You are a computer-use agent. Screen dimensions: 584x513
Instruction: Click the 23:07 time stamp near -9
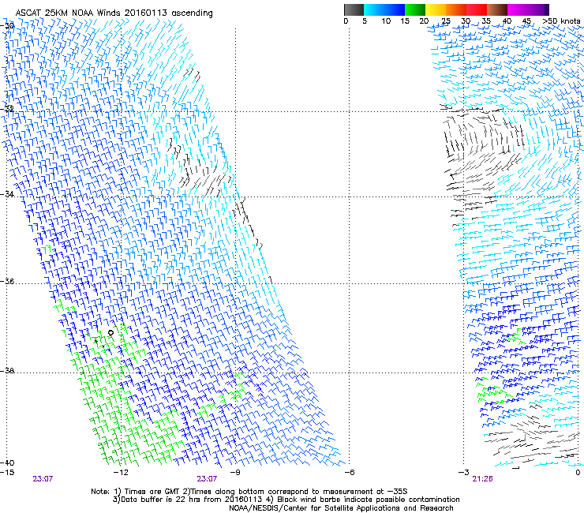click(207, 479)
